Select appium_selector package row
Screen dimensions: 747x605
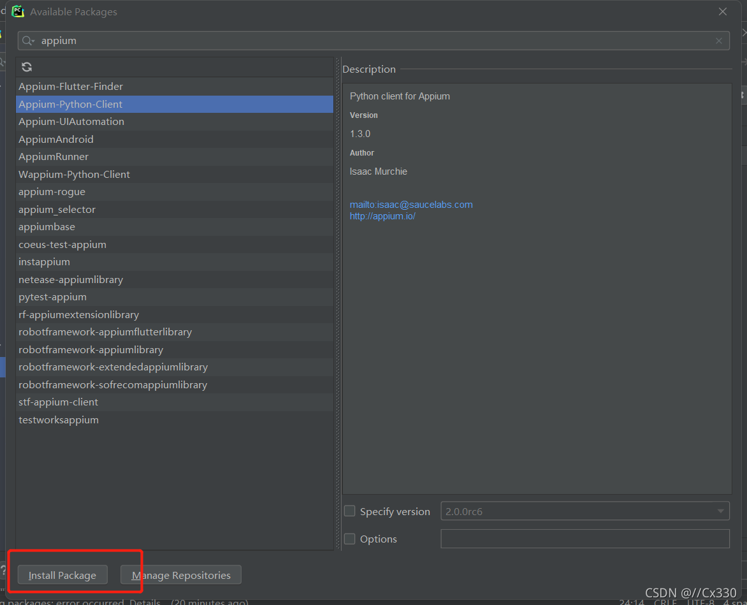175,210
